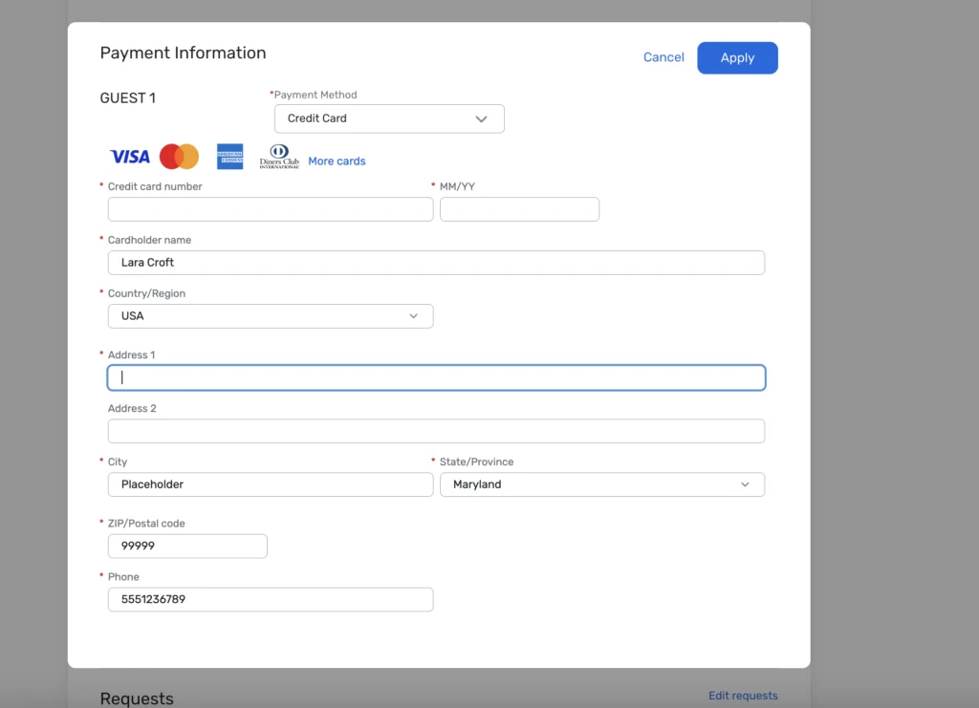Click the Address 1 text field
The image size is (979, 708).
pyautogui.click(x=436, y=377)
